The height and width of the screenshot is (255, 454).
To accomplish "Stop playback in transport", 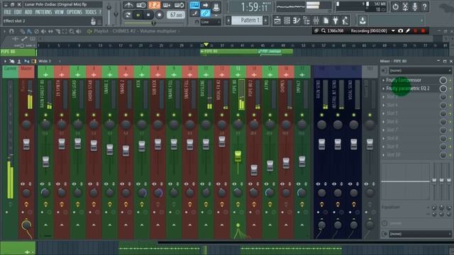I will point(148,15).
